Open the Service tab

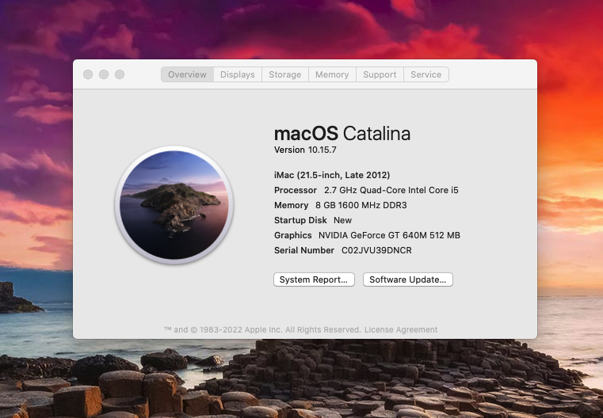(x=426, y=74)
